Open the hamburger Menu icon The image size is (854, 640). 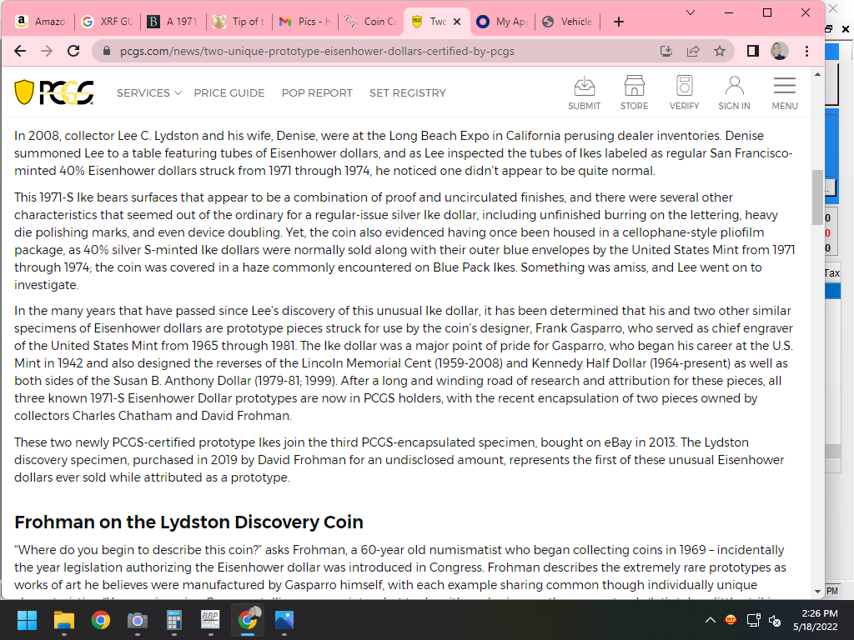coord(784,92)
